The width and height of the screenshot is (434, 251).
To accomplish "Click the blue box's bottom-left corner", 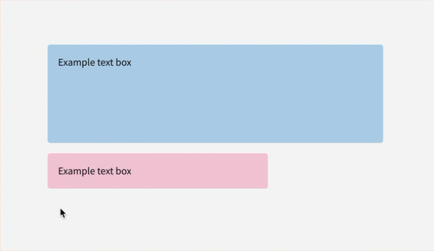I will [x=49, y=142].
